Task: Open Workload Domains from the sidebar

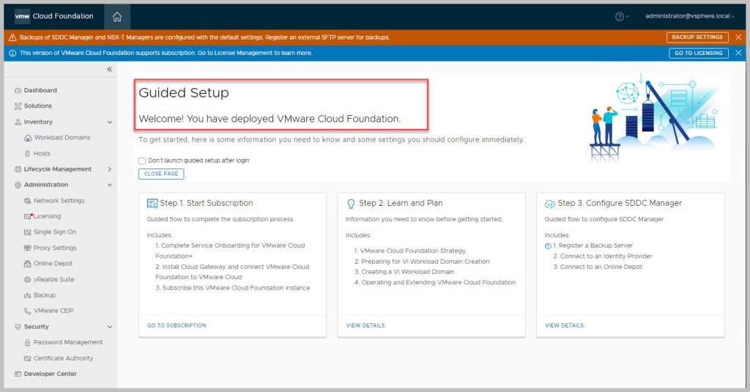Action: [62, 138]
